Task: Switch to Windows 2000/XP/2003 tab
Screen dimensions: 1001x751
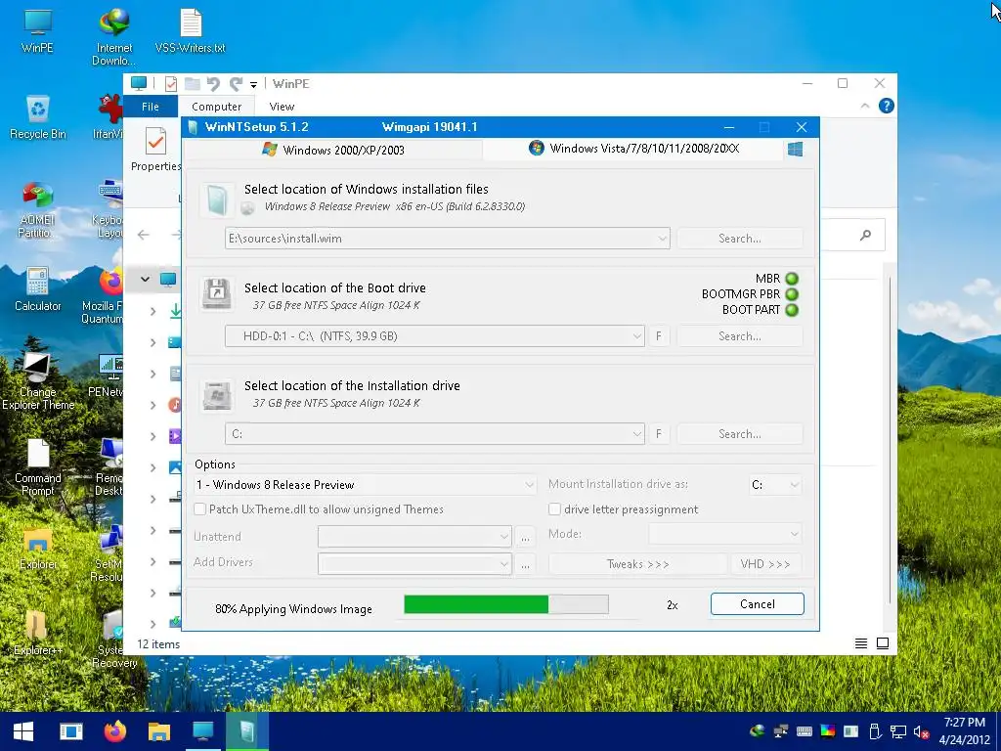Action: (333, 150)
